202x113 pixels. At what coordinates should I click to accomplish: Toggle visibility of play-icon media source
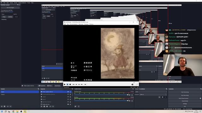[68, 97]
